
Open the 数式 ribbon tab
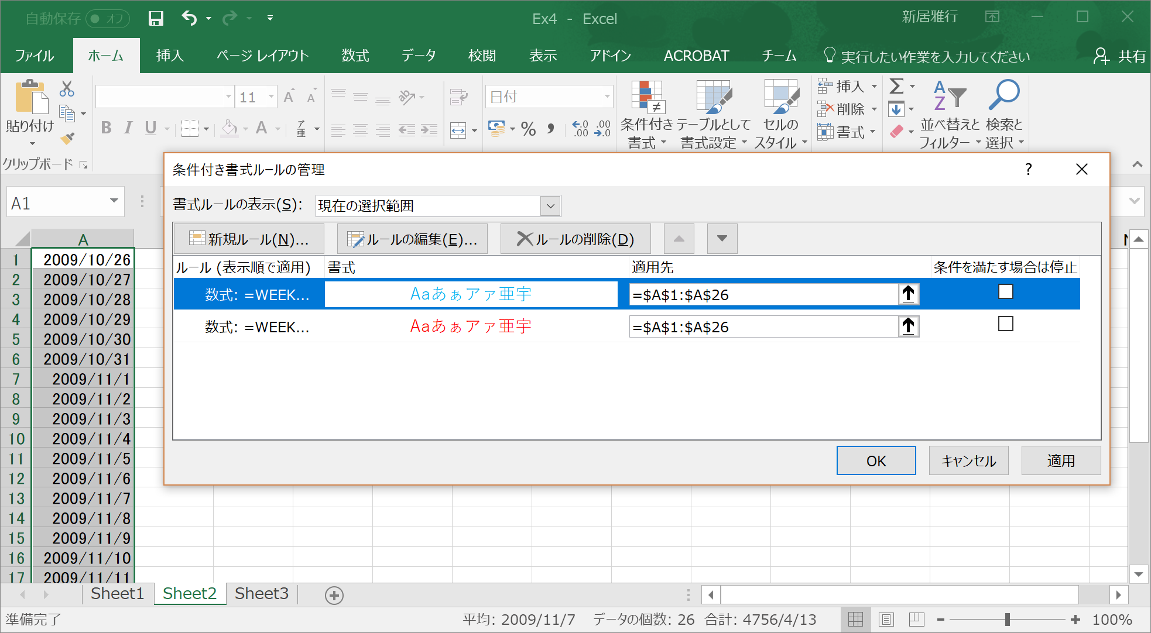pyautogui.click(x=355, y=56)
